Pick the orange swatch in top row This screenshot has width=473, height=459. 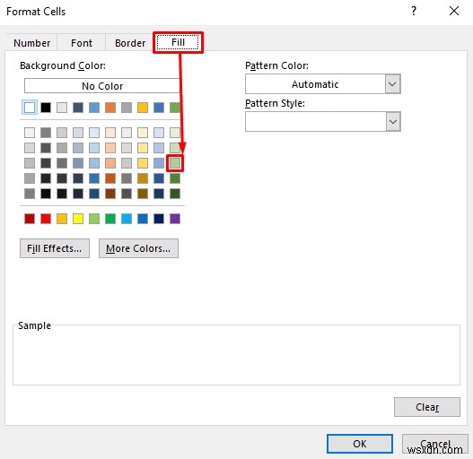[110, 108]
